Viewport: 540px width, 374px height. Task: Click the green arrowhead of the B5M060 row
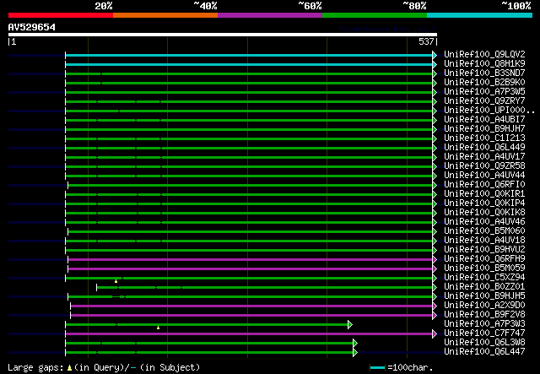[x=435, y=231]
